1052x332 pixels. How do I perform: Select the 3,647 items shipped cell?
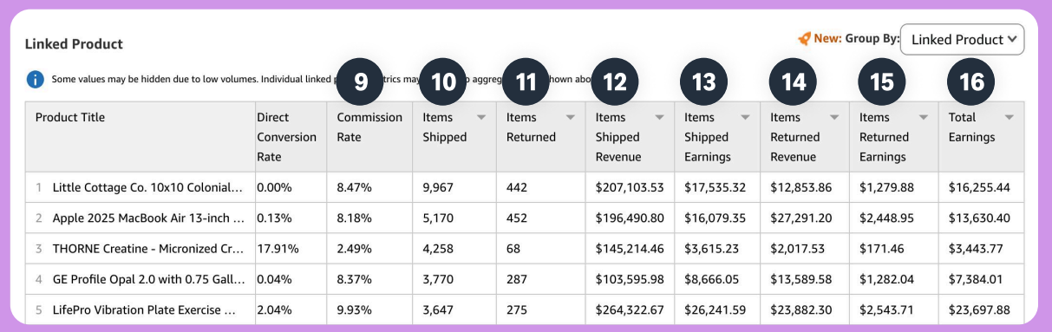[454, 309]
